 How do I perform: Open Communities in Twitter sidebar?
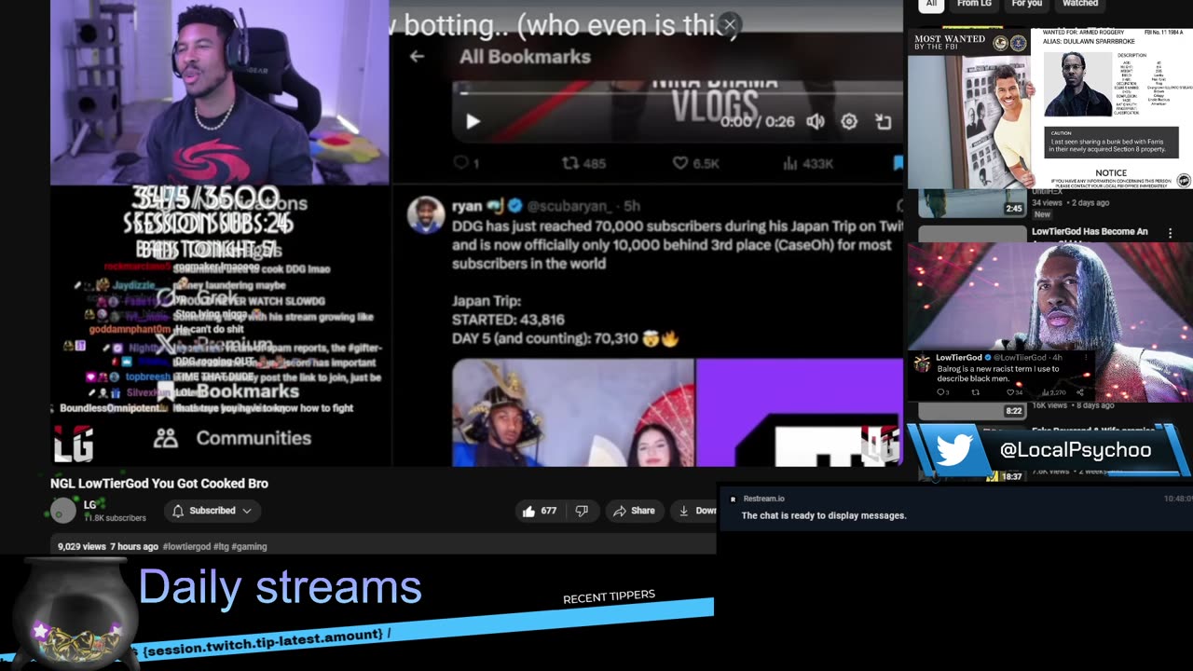(232, 438)
